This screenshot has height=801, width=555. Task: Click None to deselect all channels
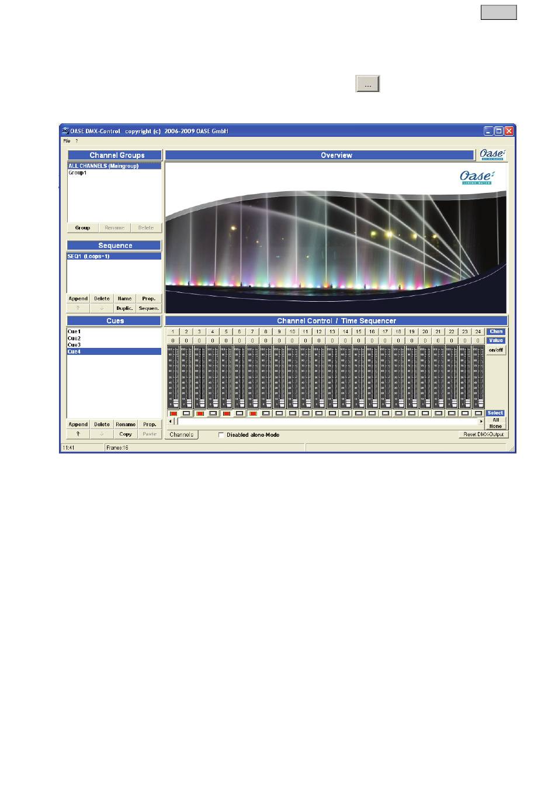point(496,426)
